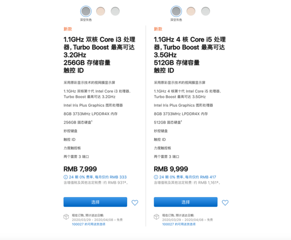Choose gold color swatch for i5 model
The image size is (291, 240).
(x=191, y=11)
